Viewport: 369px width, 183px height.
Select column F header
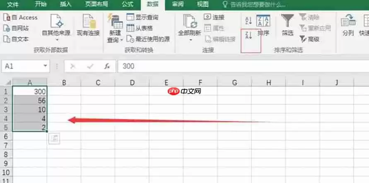(x=200, y=82)
